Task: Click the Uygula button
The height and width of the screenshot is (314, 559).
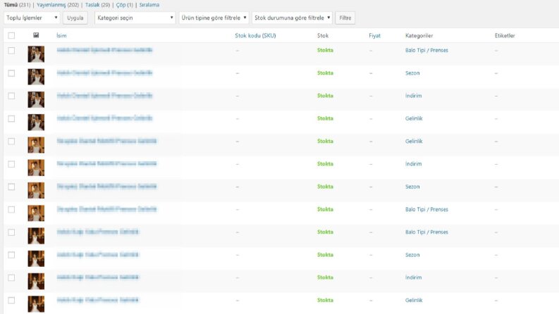Action: (75, 18)
